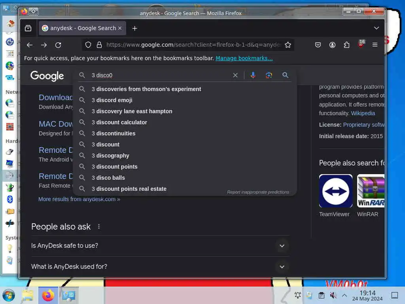Open Firefox account menu
This screenshot has width=405, height=304.
tap(332, 45)
